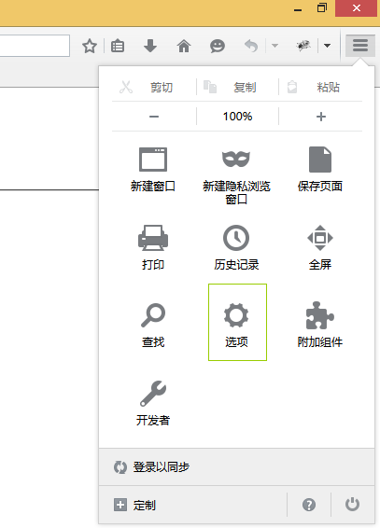Open the chat smiley bubble icon

coord(218,46)
